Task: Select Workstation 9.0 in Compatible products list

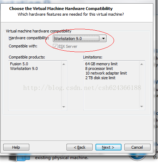Action: pos(24,68)
